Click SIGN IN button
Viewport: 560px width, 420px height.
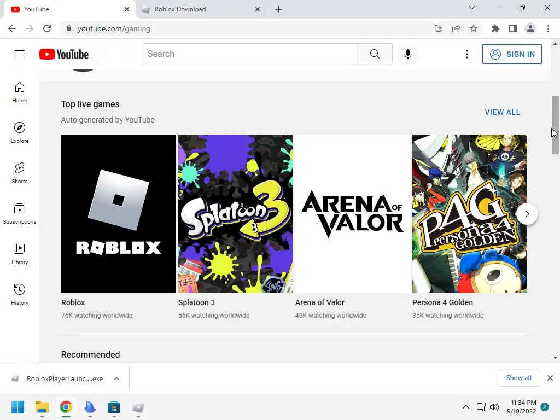click(x=512, y=54)
